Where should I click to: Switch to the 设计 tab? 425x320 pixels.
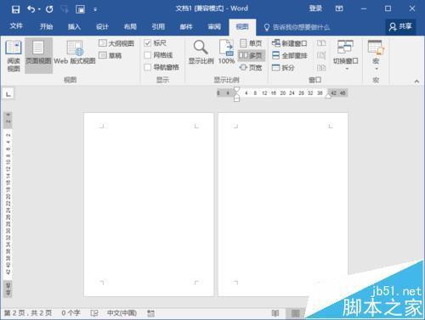pos(102,26)
